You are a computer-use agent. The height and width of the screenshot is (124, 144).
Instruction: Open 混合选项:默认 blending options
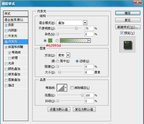pyautogui.click(x=16, y=20)
